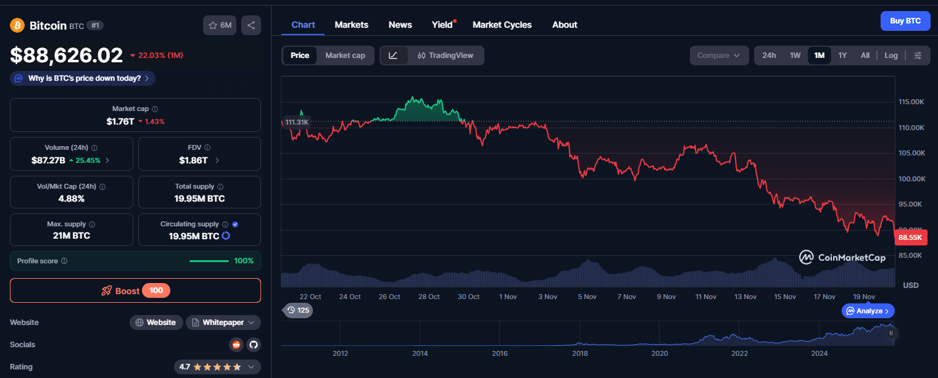This screenshot has width=938, height=378.
Task: Open Bitcoin's GitHub via the GitHub icon
Action: [x=253, y=345]
